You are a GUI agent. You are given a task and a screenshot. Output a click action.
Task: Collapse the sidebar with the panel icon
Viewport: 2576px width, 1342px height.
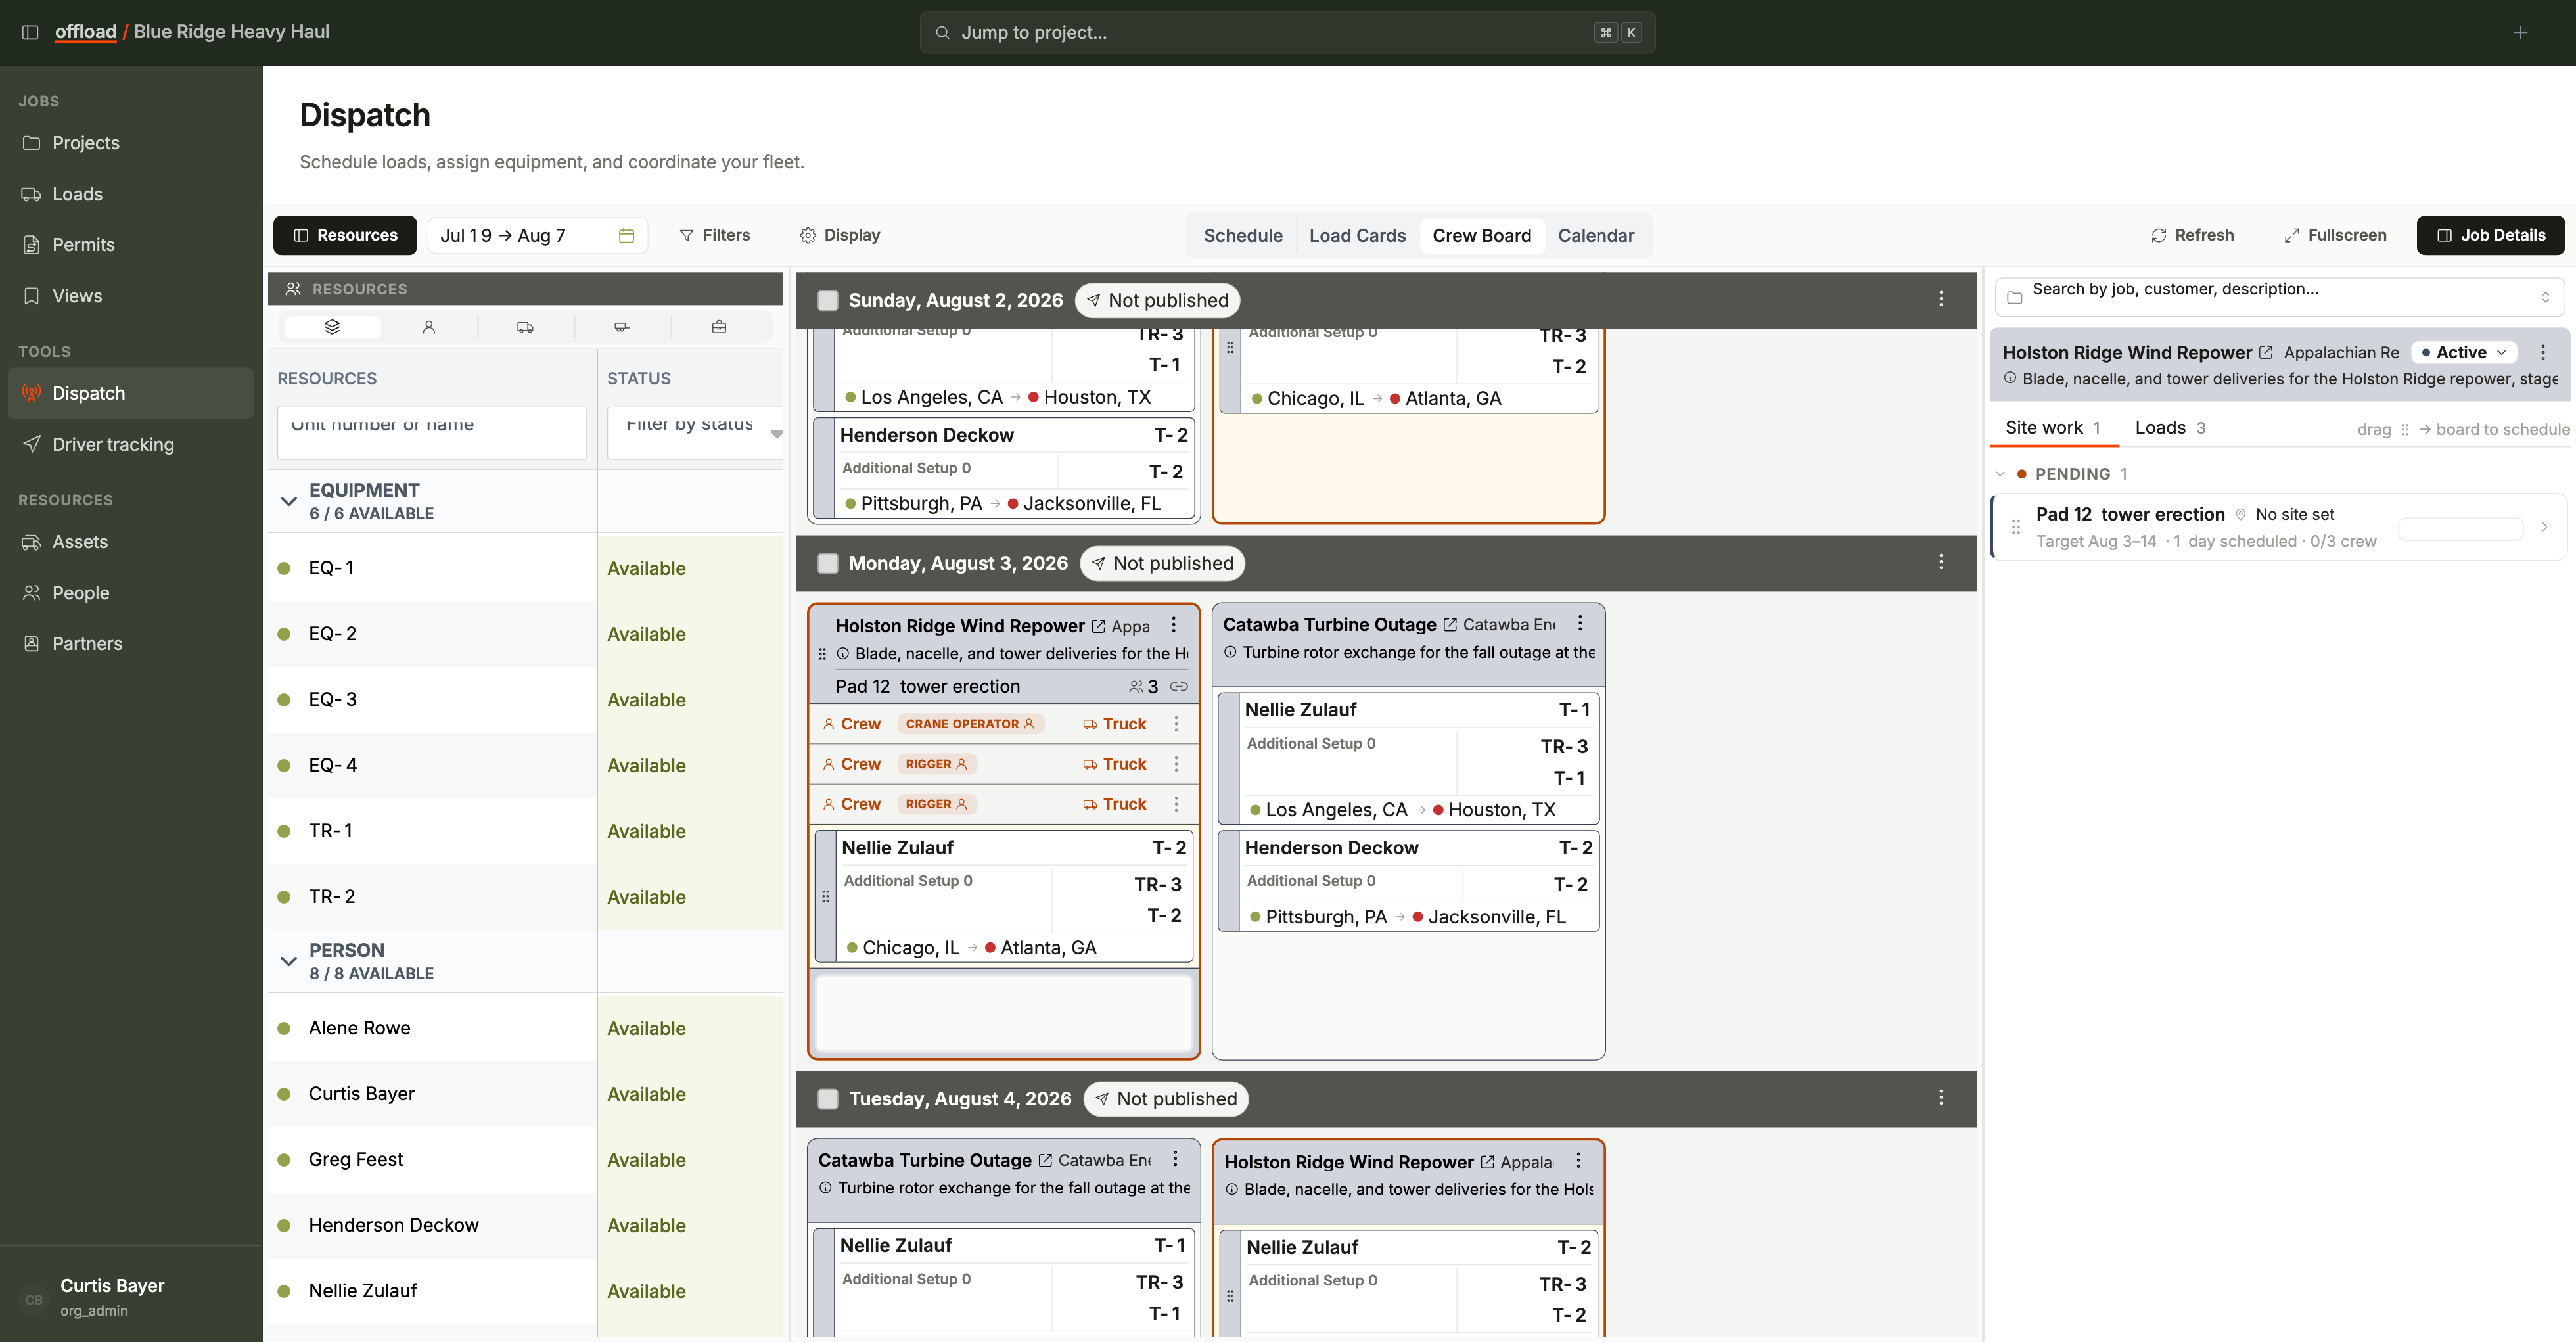[x=30, y=32]
